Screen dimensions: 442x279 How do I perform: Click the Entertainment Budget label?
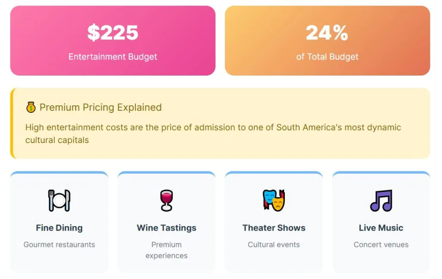click(113, 57)
